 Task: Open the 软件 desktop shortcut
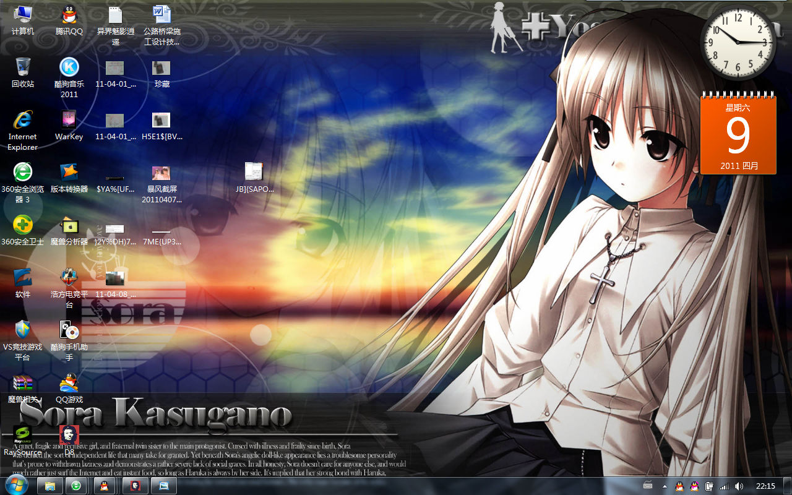[23, 283]
